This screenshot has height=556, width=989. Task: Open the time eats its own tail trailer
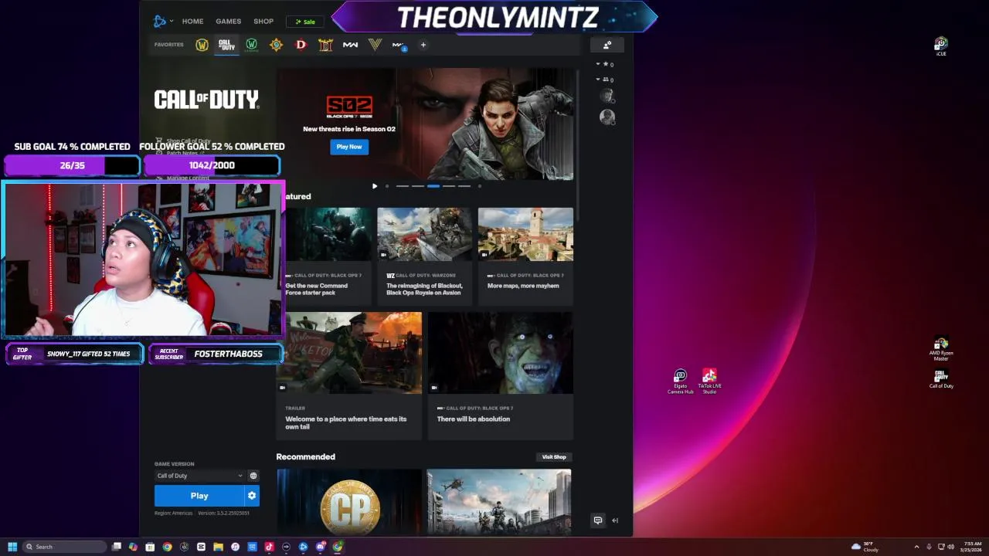pos(349,375)
